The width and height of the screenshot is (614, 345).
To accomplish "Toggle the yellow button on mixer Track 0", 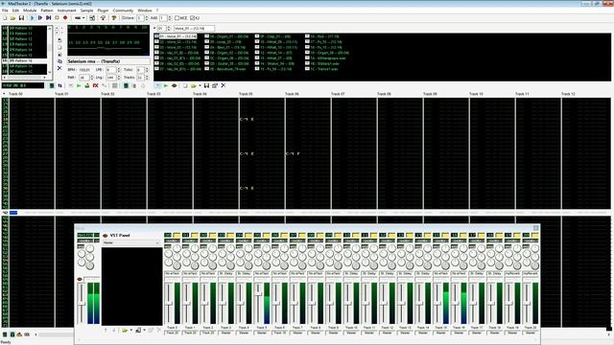I will click(x=177, y=235).
